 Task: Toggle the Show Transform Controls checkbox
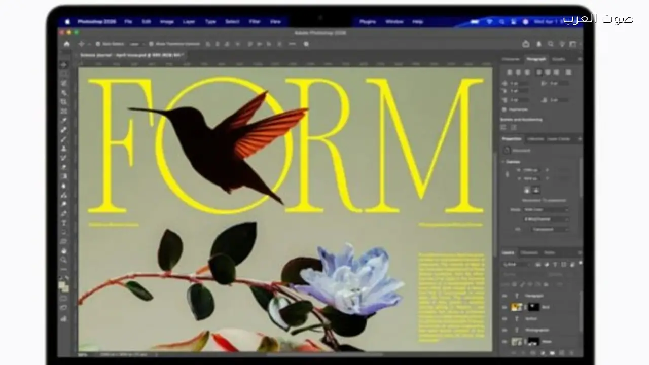click(151, 44)
